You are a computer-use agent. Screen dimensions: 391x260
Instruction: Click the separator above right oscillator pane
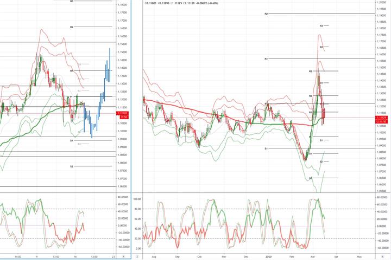(260, 193)
